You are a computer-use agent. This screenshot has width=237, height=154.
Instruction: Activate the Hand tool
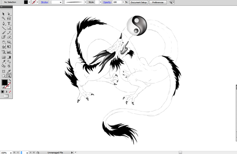pyautogui.click(x=3, y=76)
